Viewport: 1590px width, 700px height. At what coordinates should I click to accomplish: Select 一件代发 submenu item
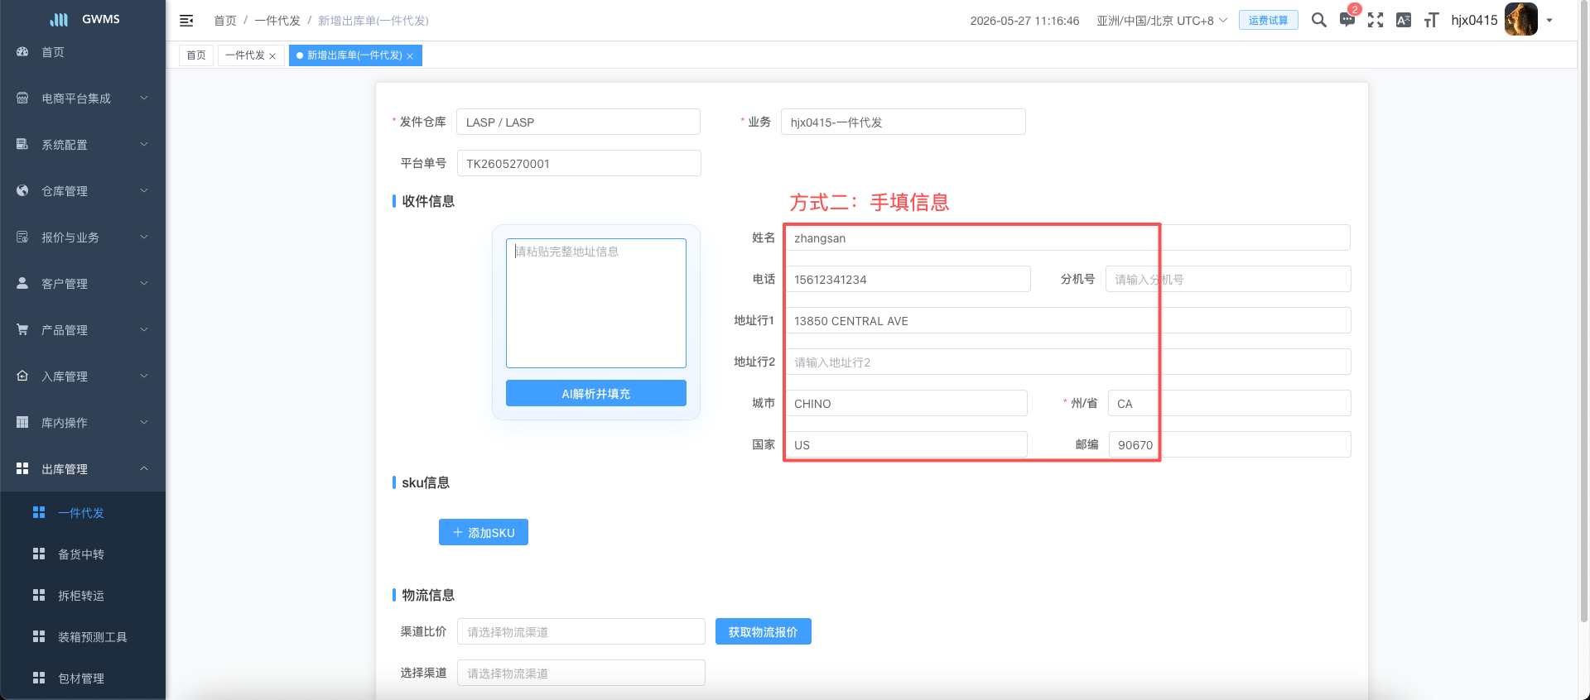pos(83,513)
